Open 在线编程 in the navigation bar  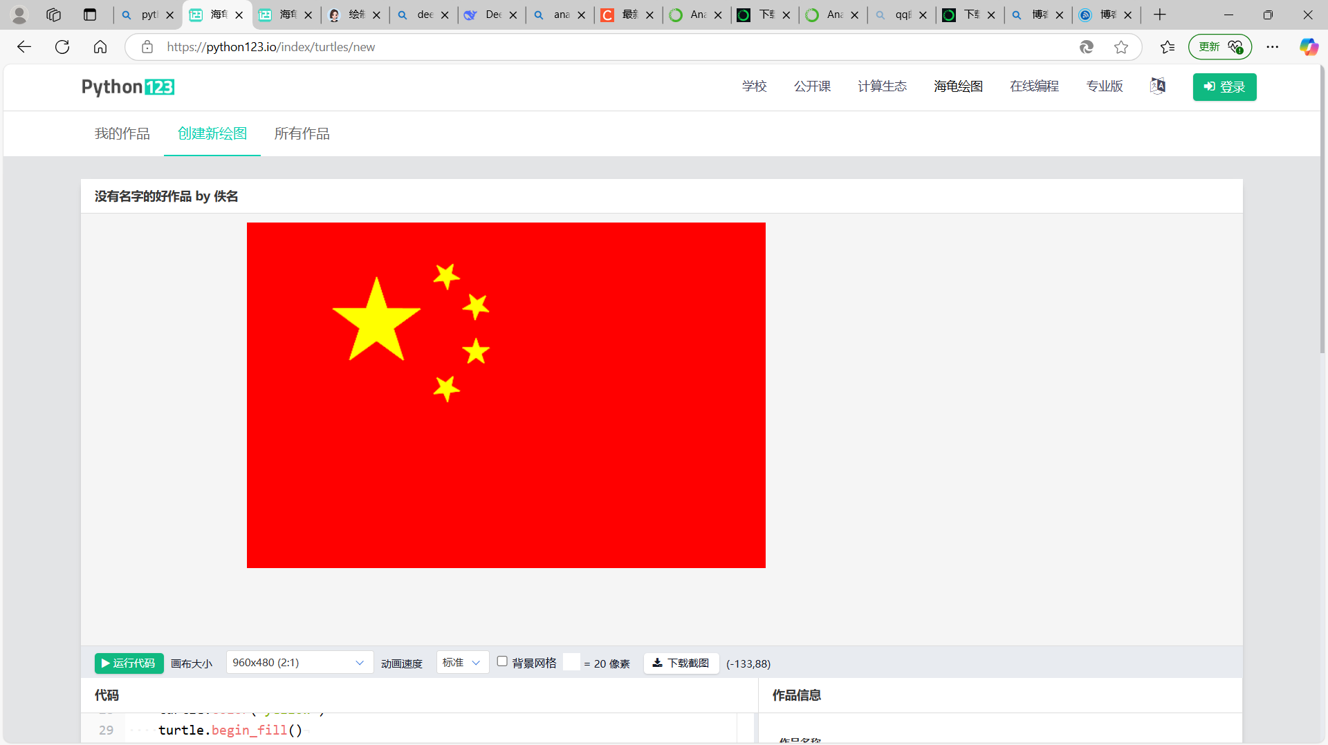(x=1035, y=86)
